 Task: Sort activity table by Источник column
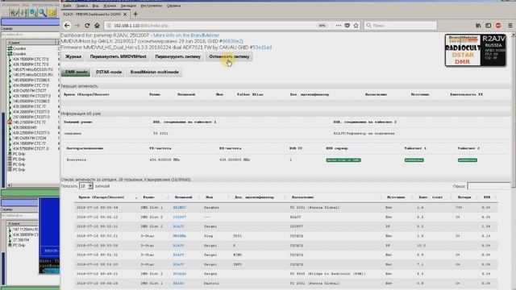pyautogui.click(x=396, y=197)
